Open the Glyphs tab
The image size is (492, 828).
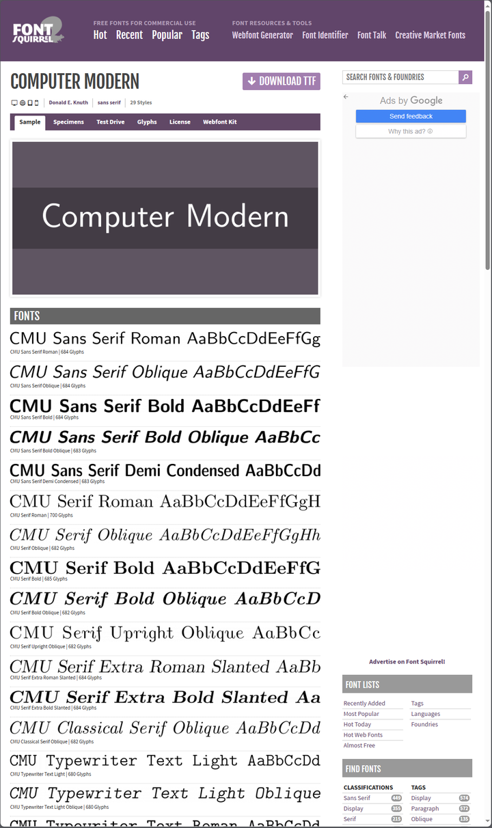coord(147,122)
